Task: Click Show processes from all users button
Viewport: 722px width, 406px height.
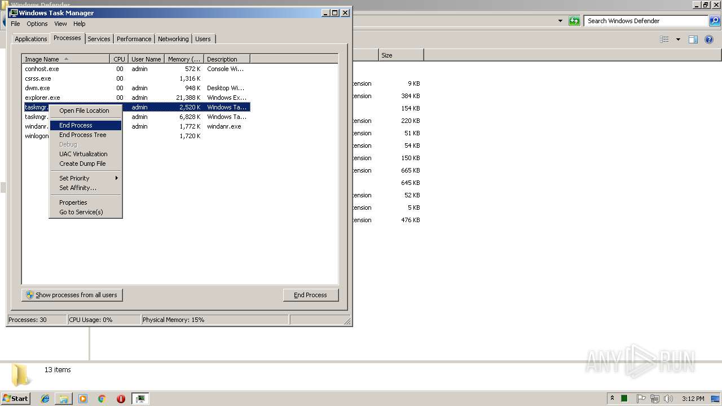Action: pyautogui.click(x=72, y=295)
